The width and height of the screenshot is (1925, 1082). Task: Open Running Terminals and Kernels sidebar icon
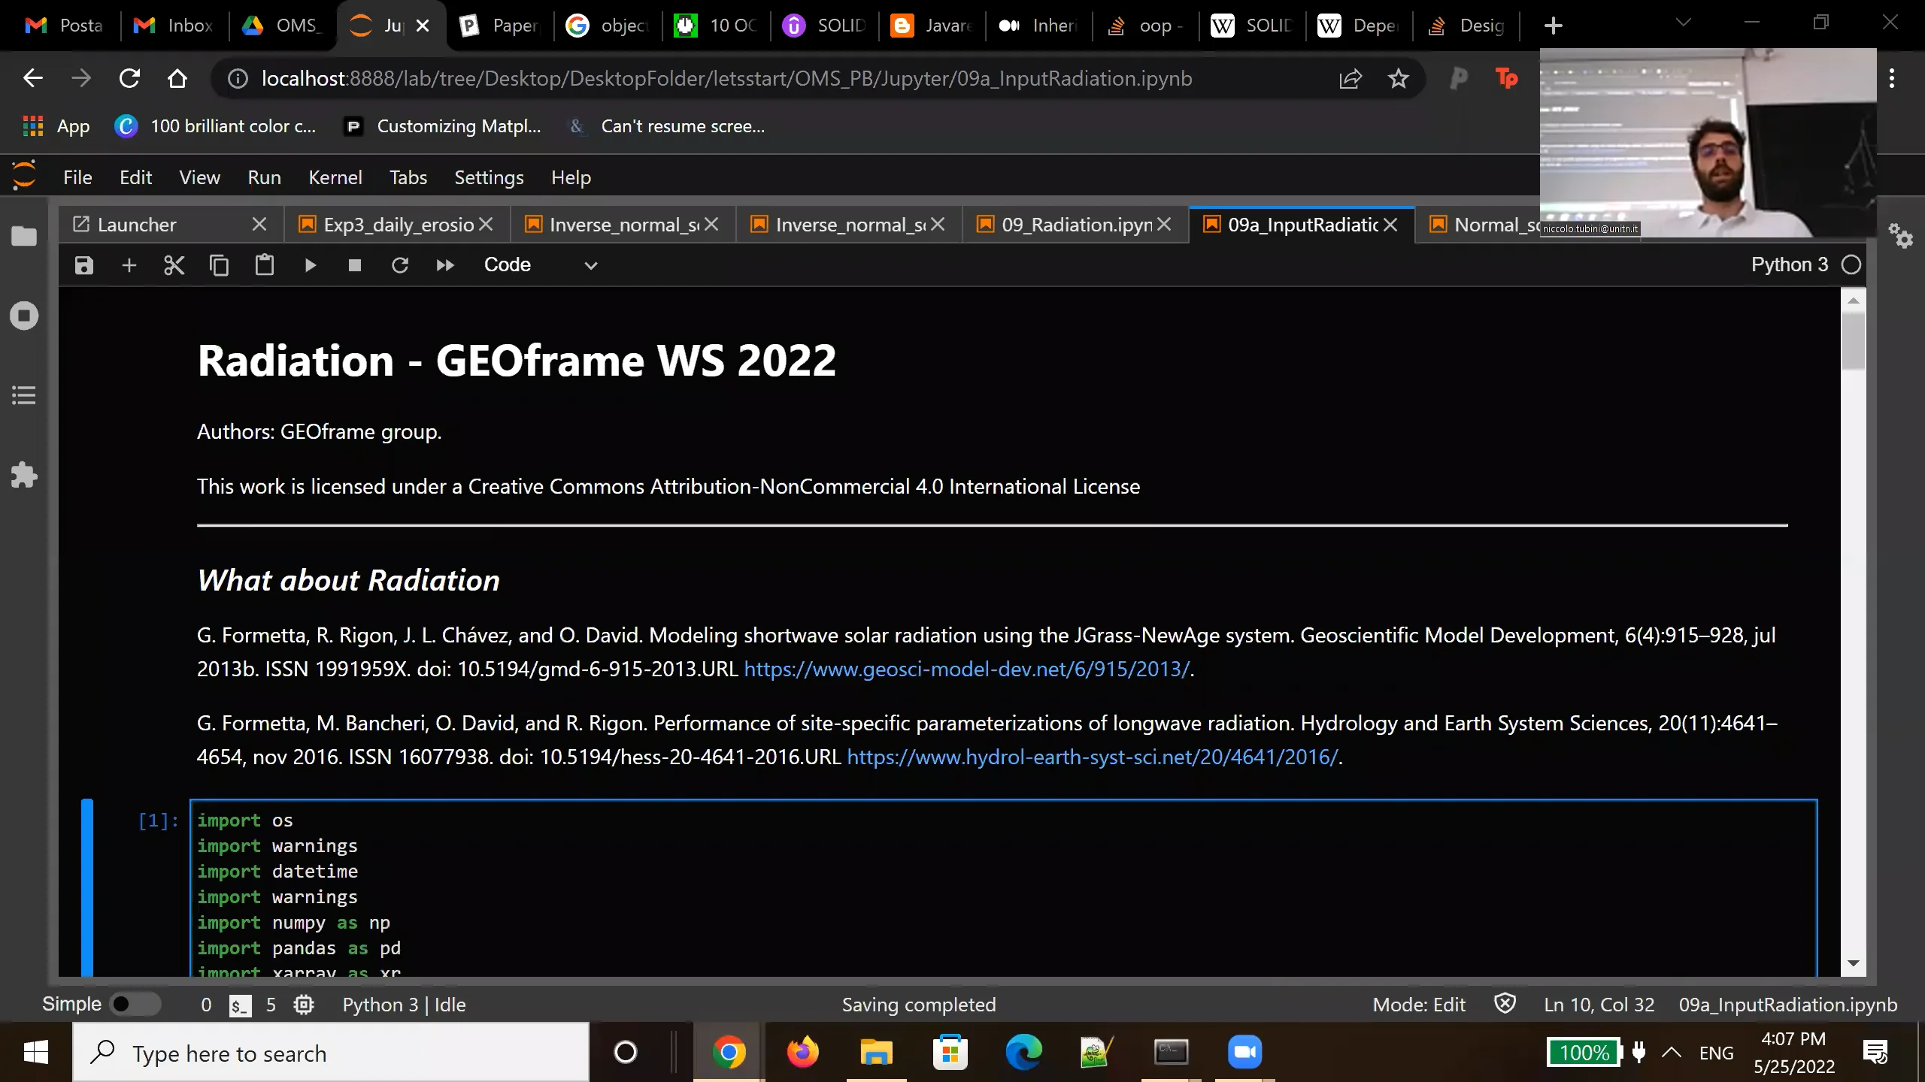24,316
